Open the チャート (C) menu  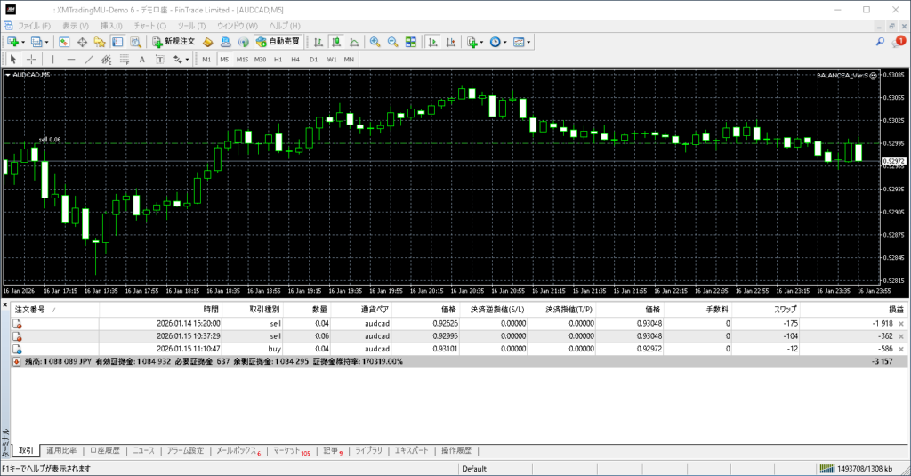coord(149,26)
